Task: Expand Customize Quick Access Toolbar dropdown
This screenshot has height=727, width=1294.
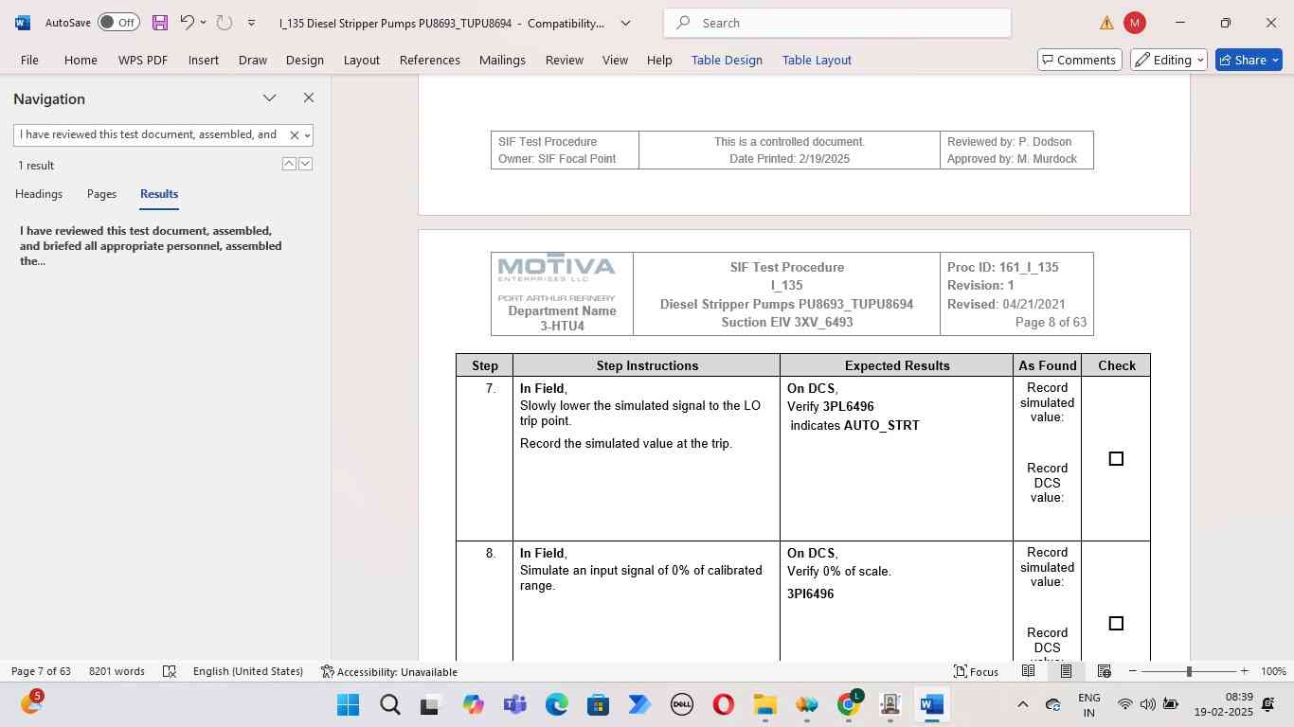Action: (251, 23)
